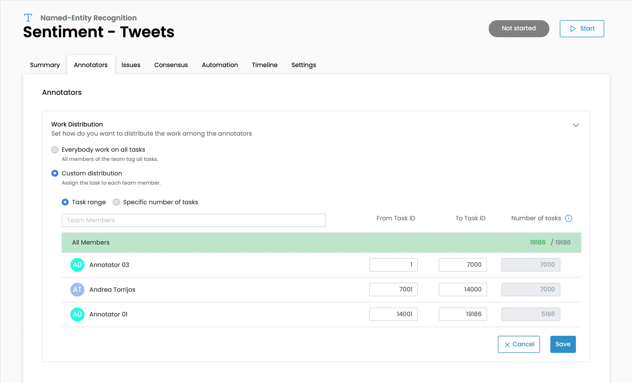Edit From Task ID 7001 for Andrea Torrijos

click(x=394, y=289)
